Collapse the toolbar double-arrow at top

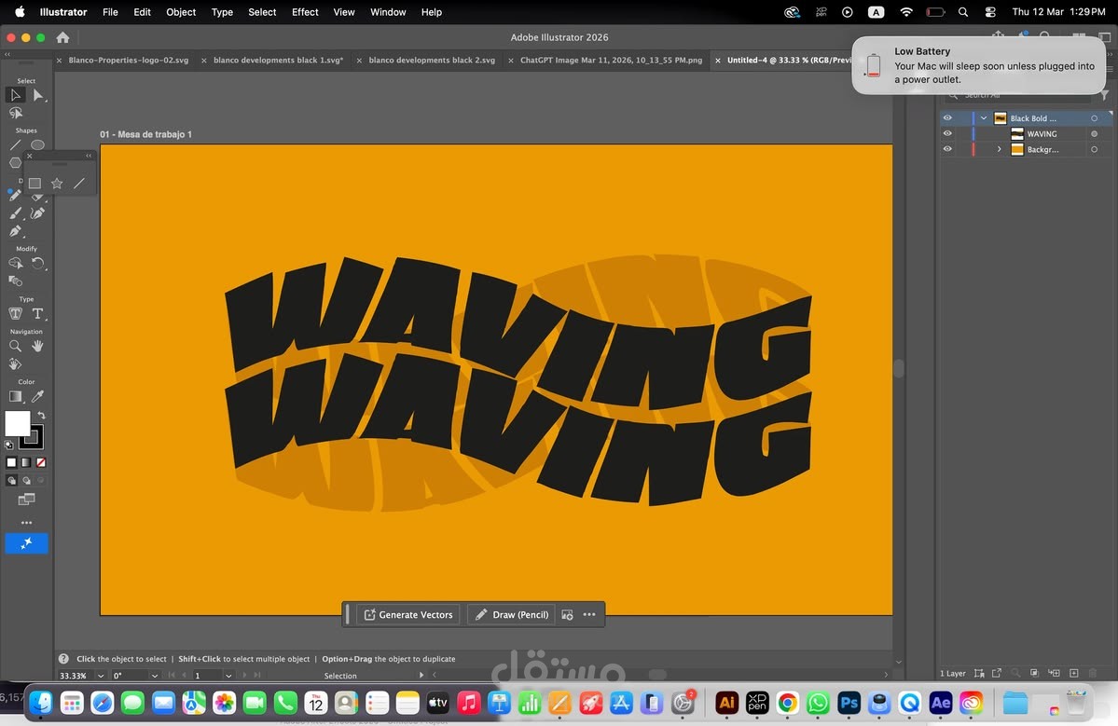pos(7,54)
